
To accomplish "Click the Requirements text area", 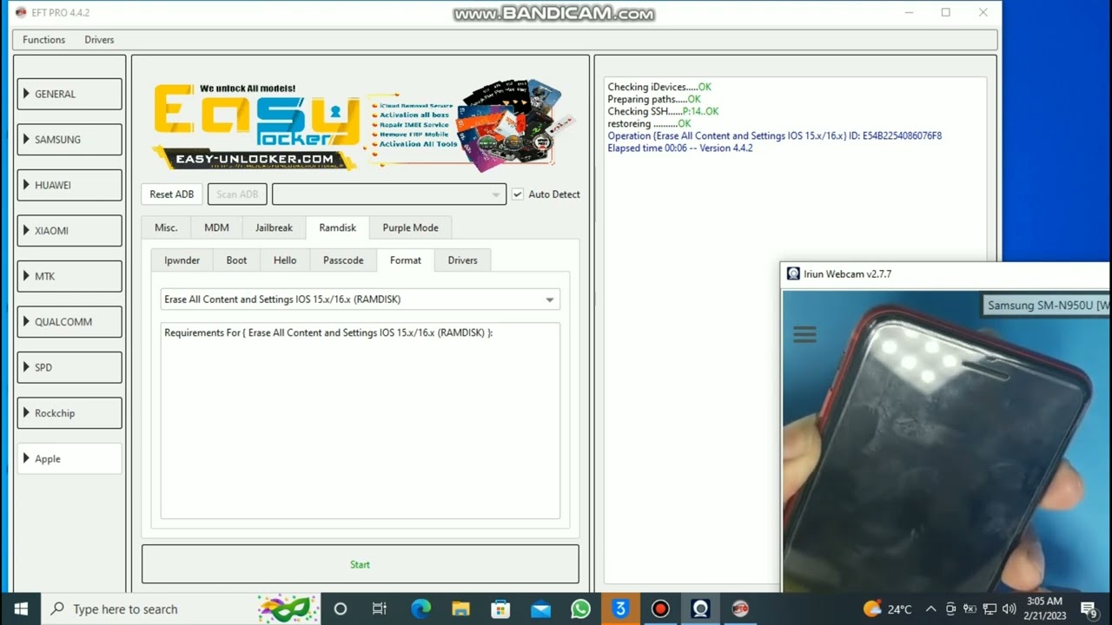I will [361, 421].
